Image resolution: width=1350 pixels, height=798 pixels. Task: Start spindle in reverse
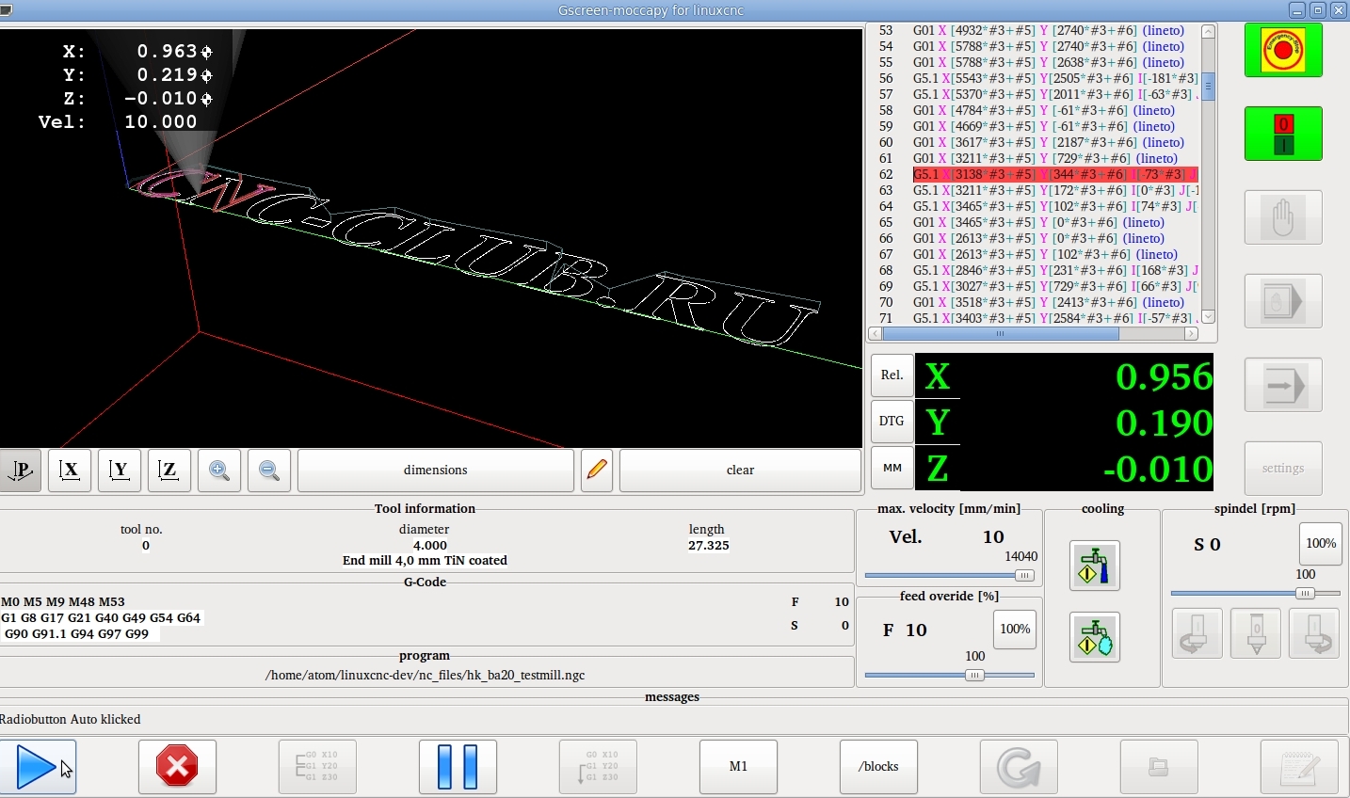tap(1197, 632)
